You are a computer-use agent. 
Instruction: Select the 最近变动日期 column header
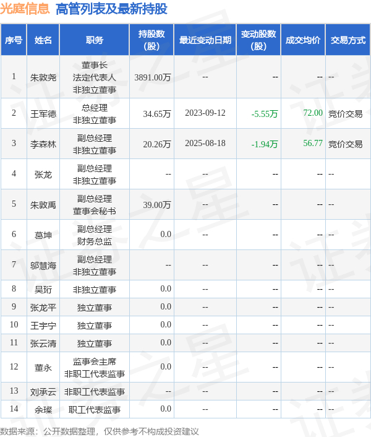pos(205,40)
